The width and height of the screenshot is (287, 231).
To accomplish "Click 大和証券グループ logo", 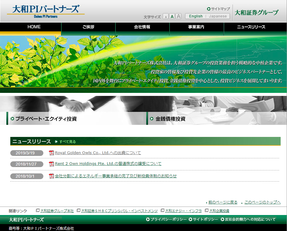I will (256, 12).
